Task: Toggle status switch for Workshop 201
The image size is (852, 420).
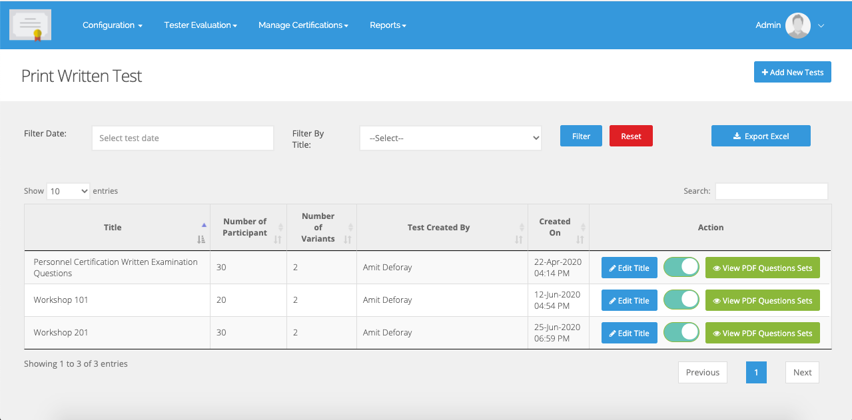Action: 681,333
